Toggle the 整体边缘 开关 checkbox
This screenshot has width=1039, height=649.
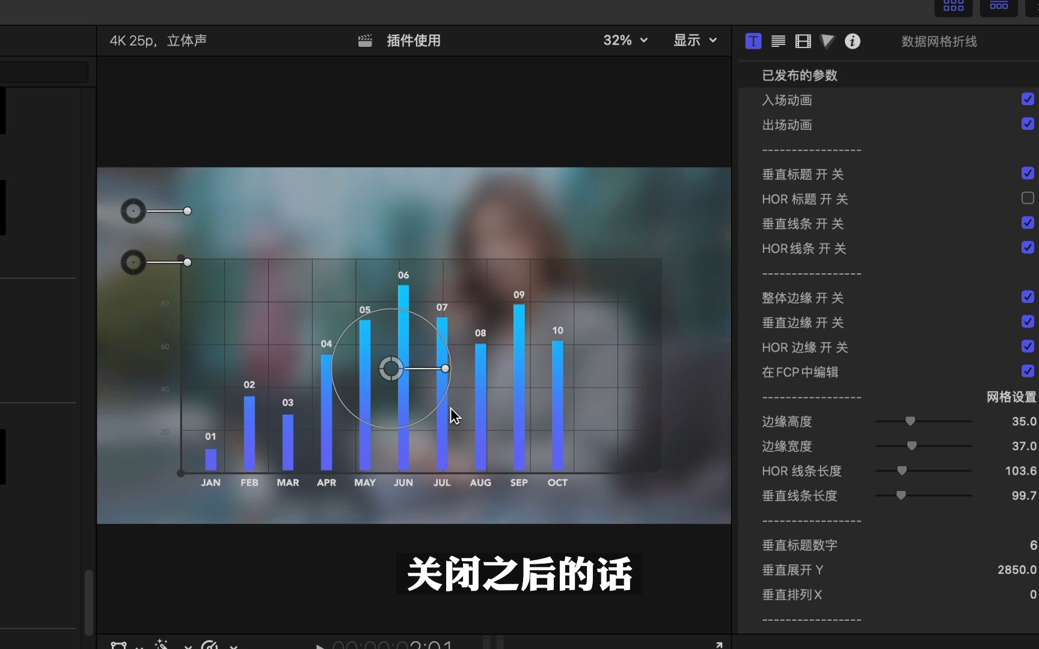(1028, 297)
